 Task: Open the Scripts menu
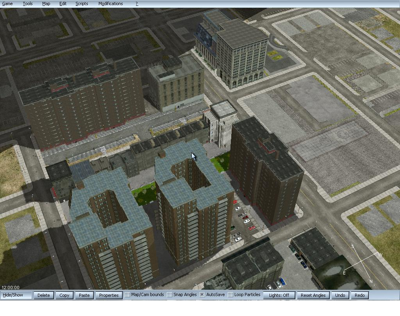[x=82, y=4]
